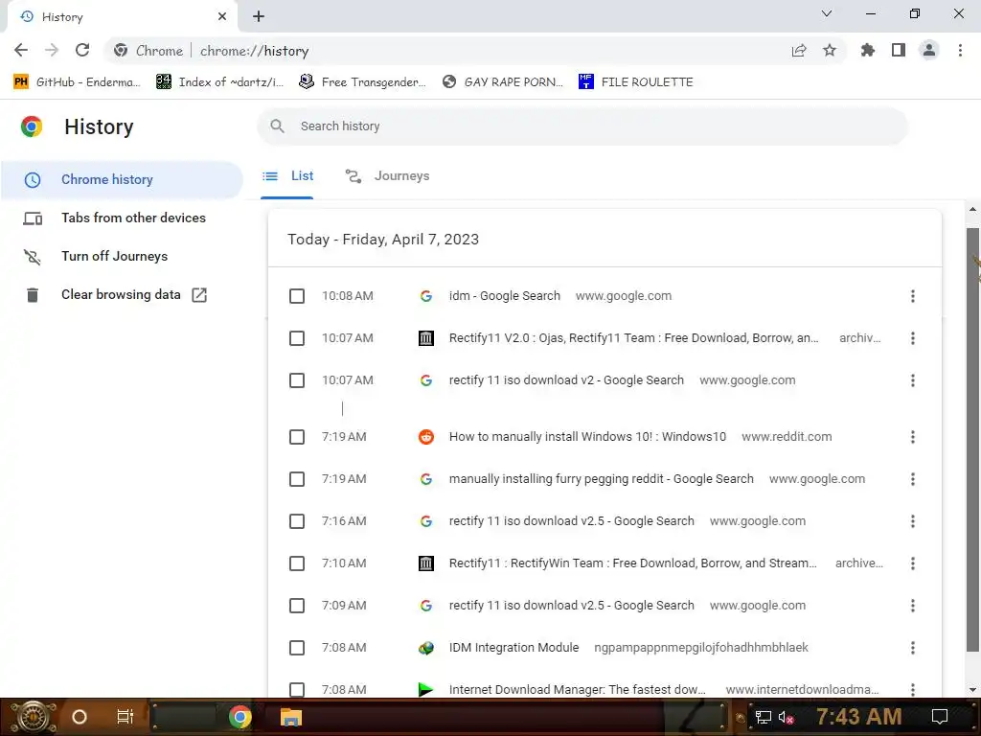The image size is (981, 736).
Task: Open actions menu for the reddit.com entry
Action: pyautogui.click(x=913, y=437)
